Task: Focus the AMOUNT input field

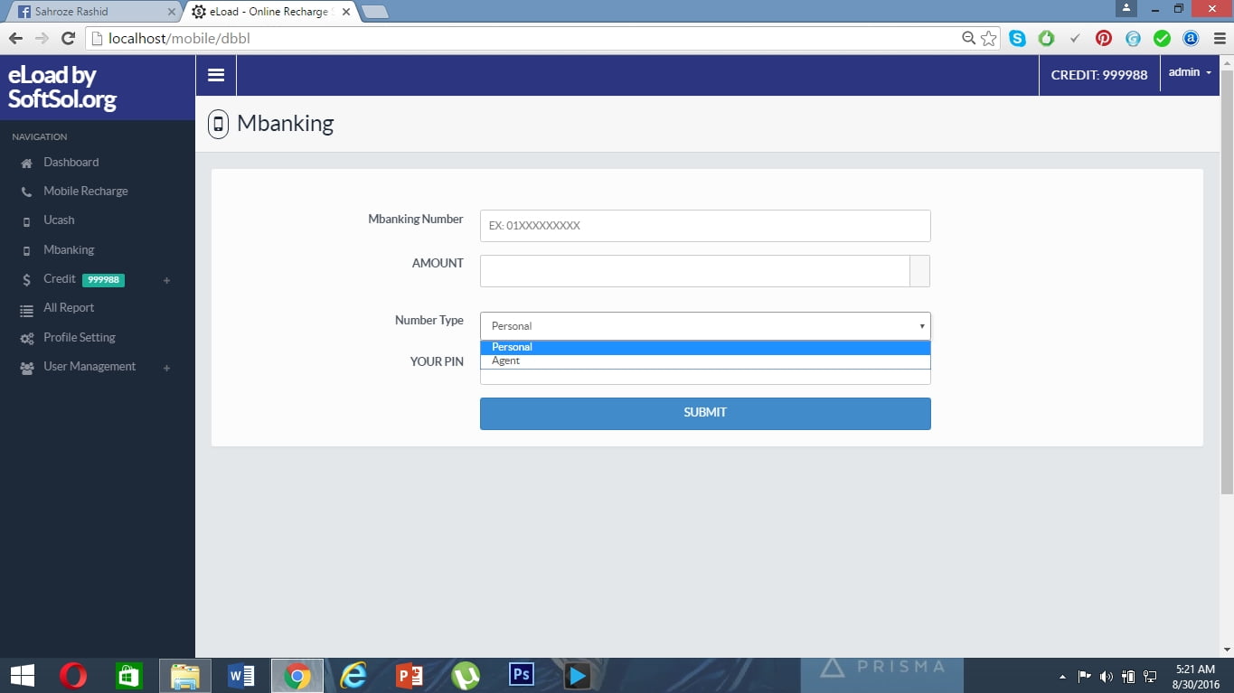Action: coord(694,271)
